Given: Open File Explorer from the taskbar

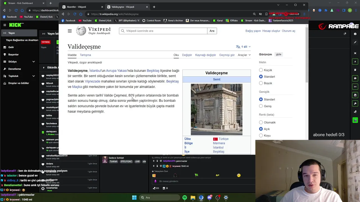Looking at the screenshot, I should [x=193, y=198].
